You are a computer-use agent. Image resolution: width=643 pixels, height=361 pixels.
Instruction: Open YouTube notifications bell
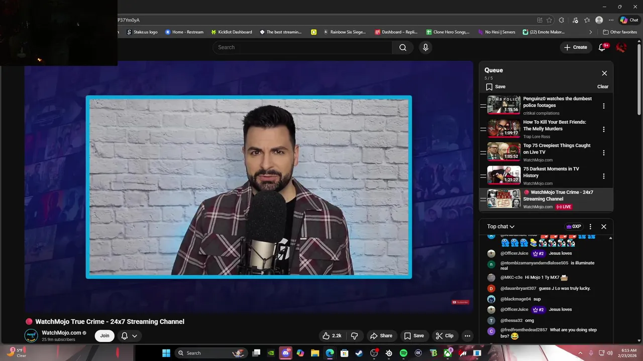(x=602, y=47)
